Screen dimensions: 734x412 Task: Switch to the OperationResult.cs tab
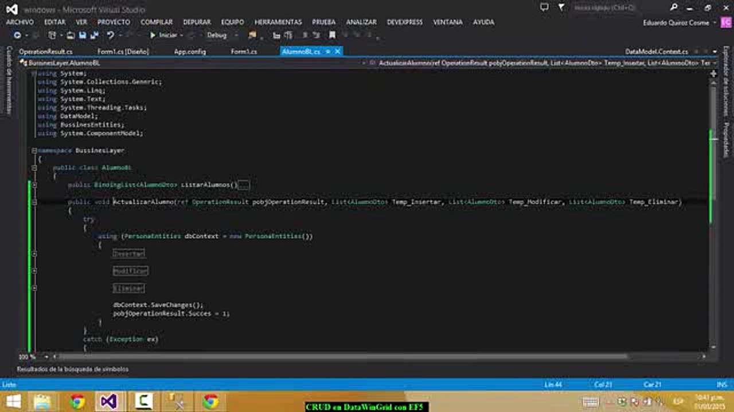pos(45,51)
